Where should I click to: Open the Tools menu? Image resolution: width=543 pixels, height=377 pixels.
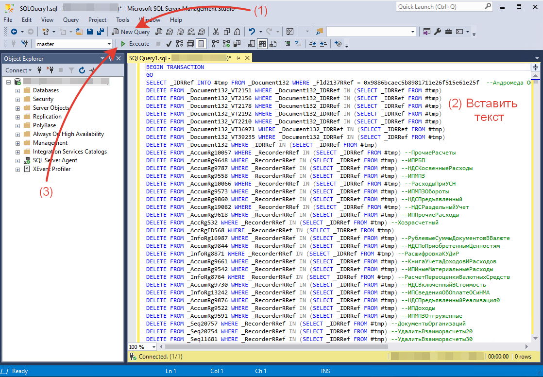[122, 20]
